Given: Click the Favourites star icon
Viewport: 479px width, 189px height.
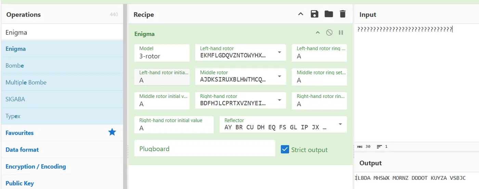Looking at the screenshot, I should (112, 132).
